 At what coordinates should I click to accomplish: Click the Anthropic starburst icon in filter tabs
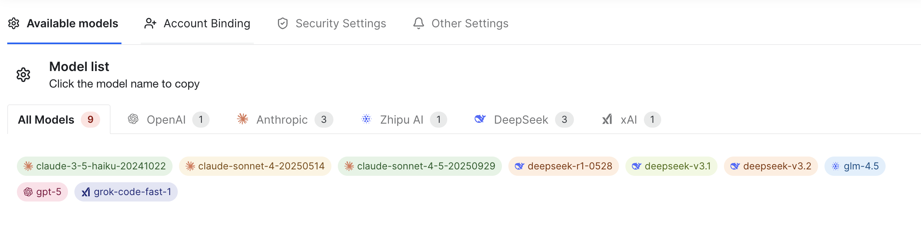(x=243, y=119)
